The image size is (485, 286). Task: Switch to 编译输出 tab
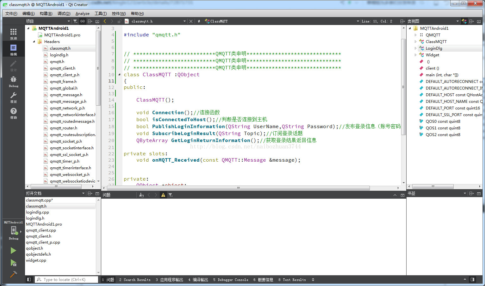[198, 280]
